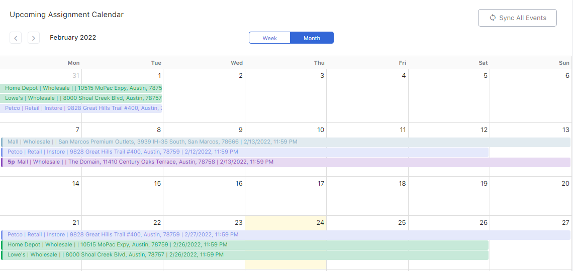This screenshot has height=271, width=573.
Task: Open the San Marcos Premium Outlets mall event
Action: (x=285, y=142)
